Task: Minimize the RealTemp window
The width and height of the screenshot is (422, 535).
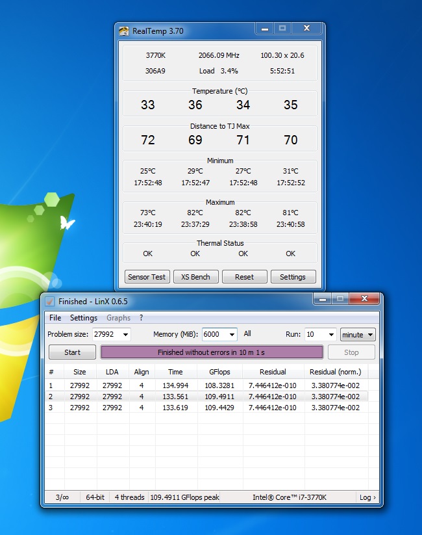Action: 264,29
